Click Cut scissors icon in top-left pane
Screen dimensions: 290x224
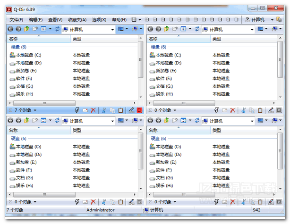pyautogui.click(x=104, y=110)
